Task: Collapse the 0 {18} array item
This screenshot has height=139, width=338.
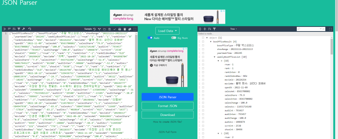Action: pos(219,61)
